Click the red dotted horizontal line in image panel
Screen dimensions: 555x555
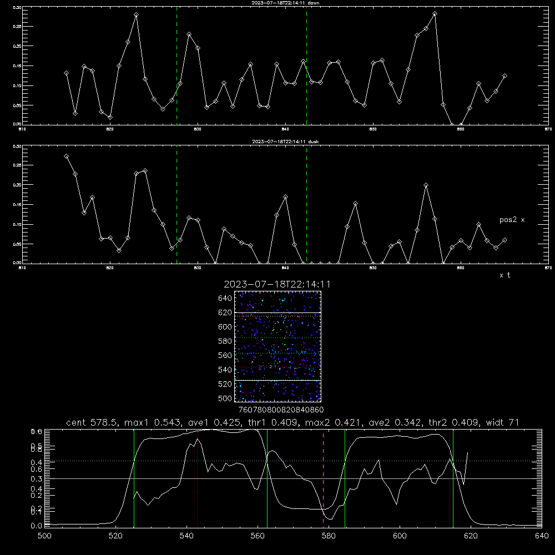[277, 367]
